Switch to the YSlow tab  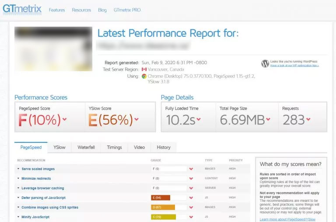pyautogui.click(x=59, y=148)
